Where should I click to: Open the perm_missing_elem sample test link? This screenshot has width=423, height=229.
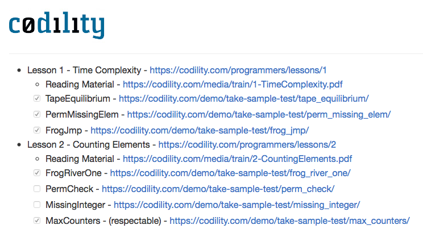coord(259,115)
